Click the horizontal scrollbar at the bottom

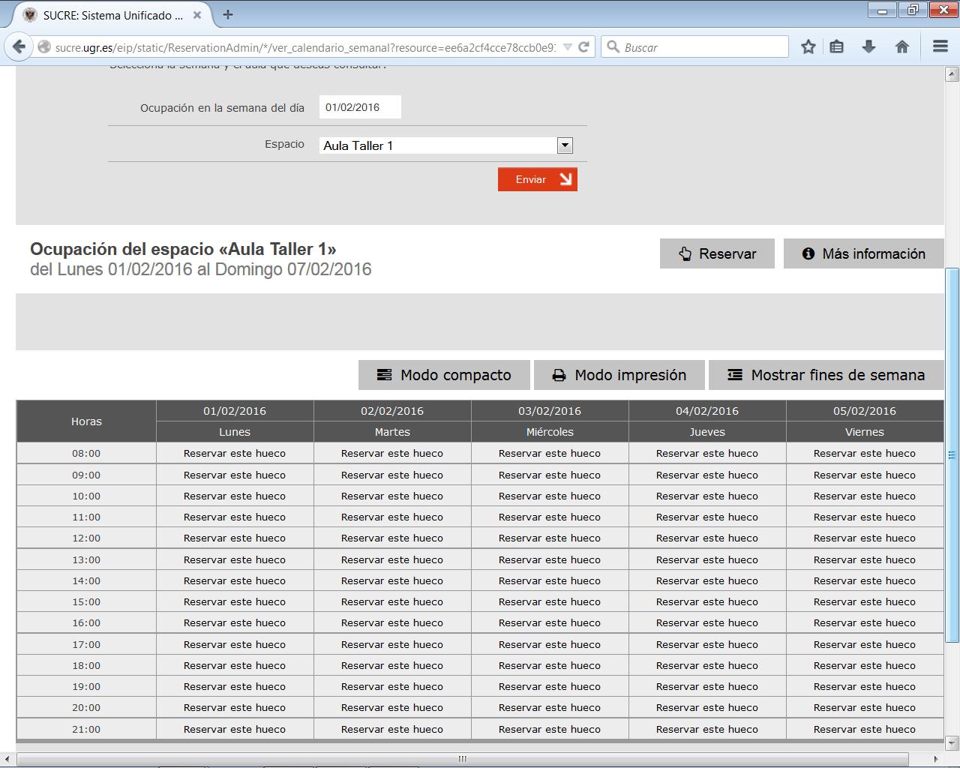tap(462, 759)
